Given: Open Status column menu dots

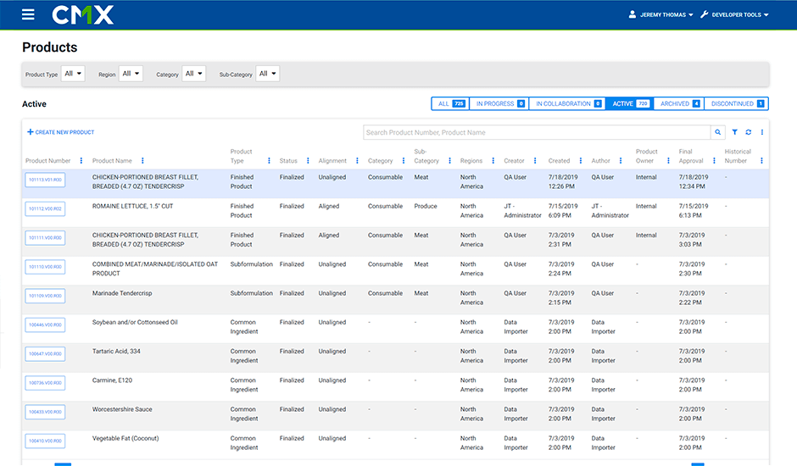Looking at the screenshot, I should coord(308,161).
